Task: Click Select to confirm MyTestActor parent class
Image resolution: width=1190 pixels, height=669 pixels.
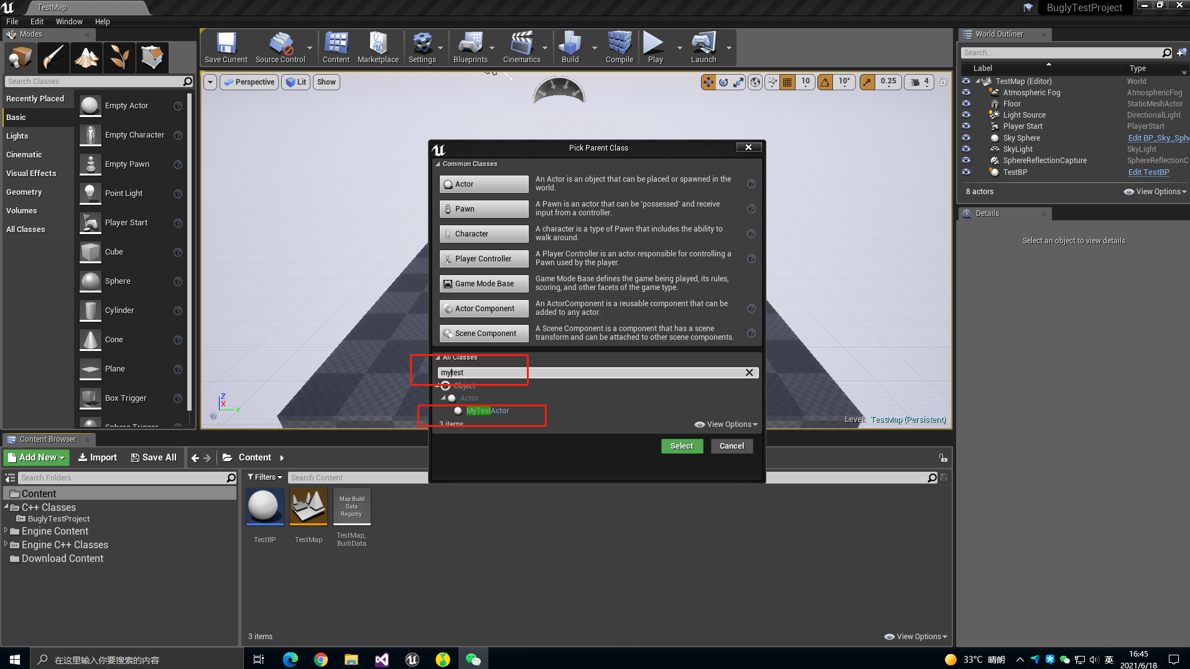Action: click(681, 446)
